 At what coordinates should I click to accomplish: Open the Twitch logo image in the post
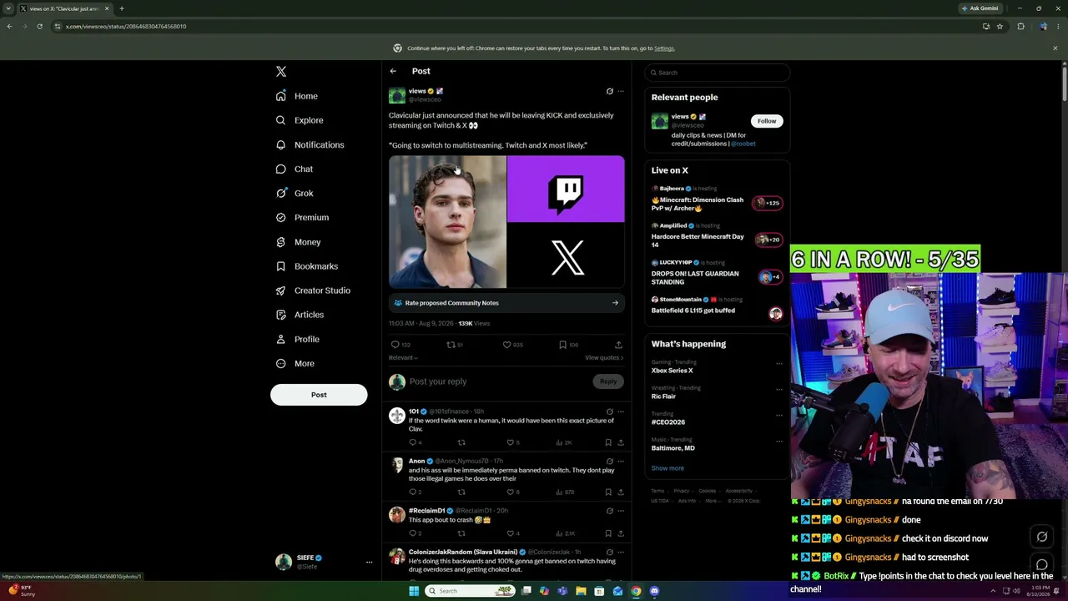pyautogui.click(x=566, y=189)
